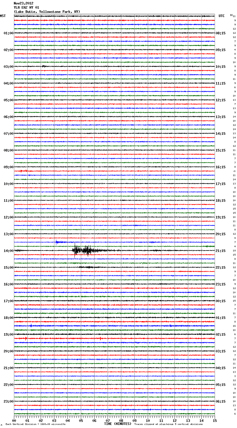Click the "13:00" MST time label

(x=8, y=234)
